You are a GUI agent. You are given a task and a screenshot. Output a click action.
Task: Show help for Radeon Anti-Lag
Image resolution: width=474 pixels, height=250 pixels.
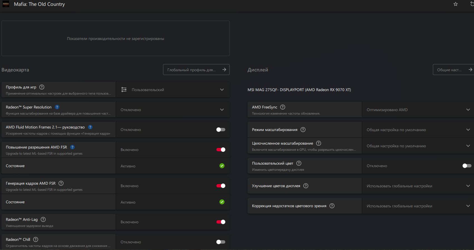(x=43, y=219)
